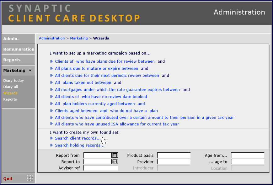Screen dimensions: 273x185
Task: Click arrow bullet beside plan holders currently aged wizard
Action: point(51,104)
